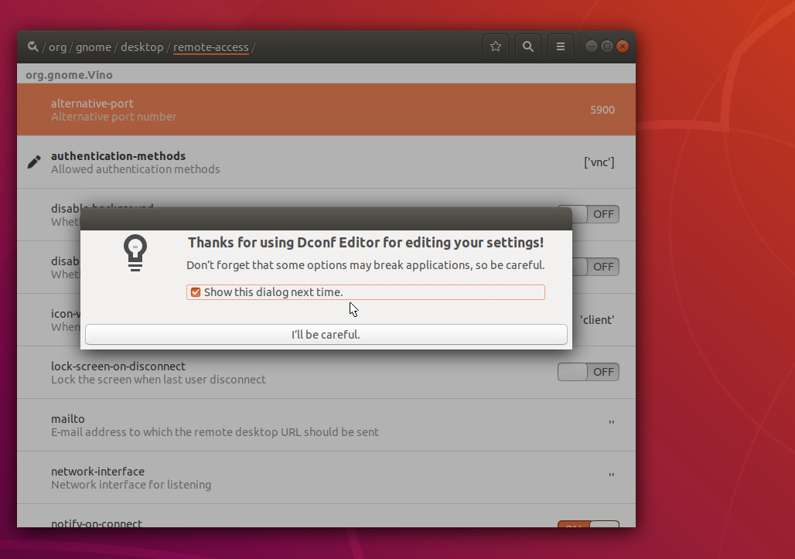The width and height of the screenshot is (795, 559).
Task: Select the alternative-port key row
Action: click(326, 110)
